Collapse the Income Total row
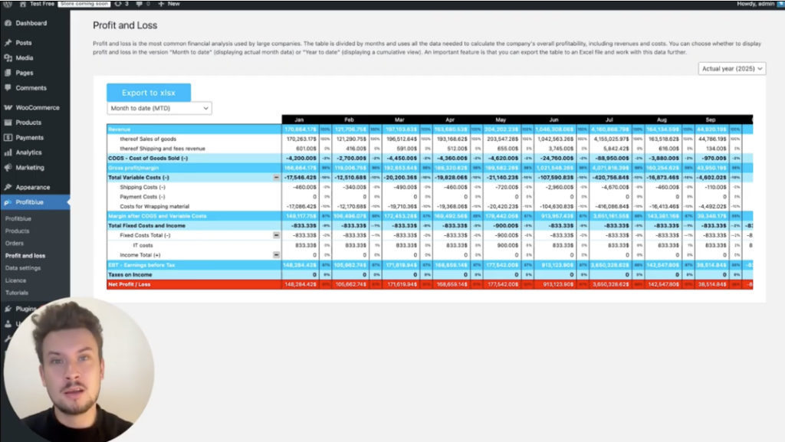Screen dimensions: 785x442 [x=276, y=254]
